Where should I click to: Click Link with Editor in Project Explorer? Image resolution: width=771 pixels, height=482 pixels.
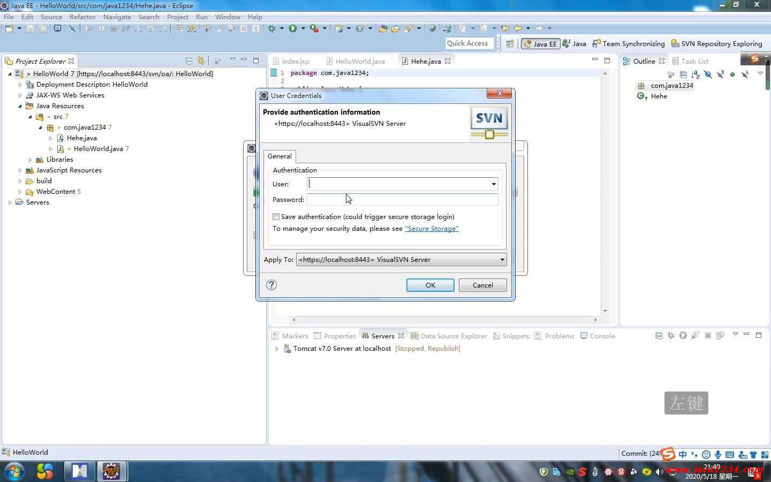tap(201, 61)
